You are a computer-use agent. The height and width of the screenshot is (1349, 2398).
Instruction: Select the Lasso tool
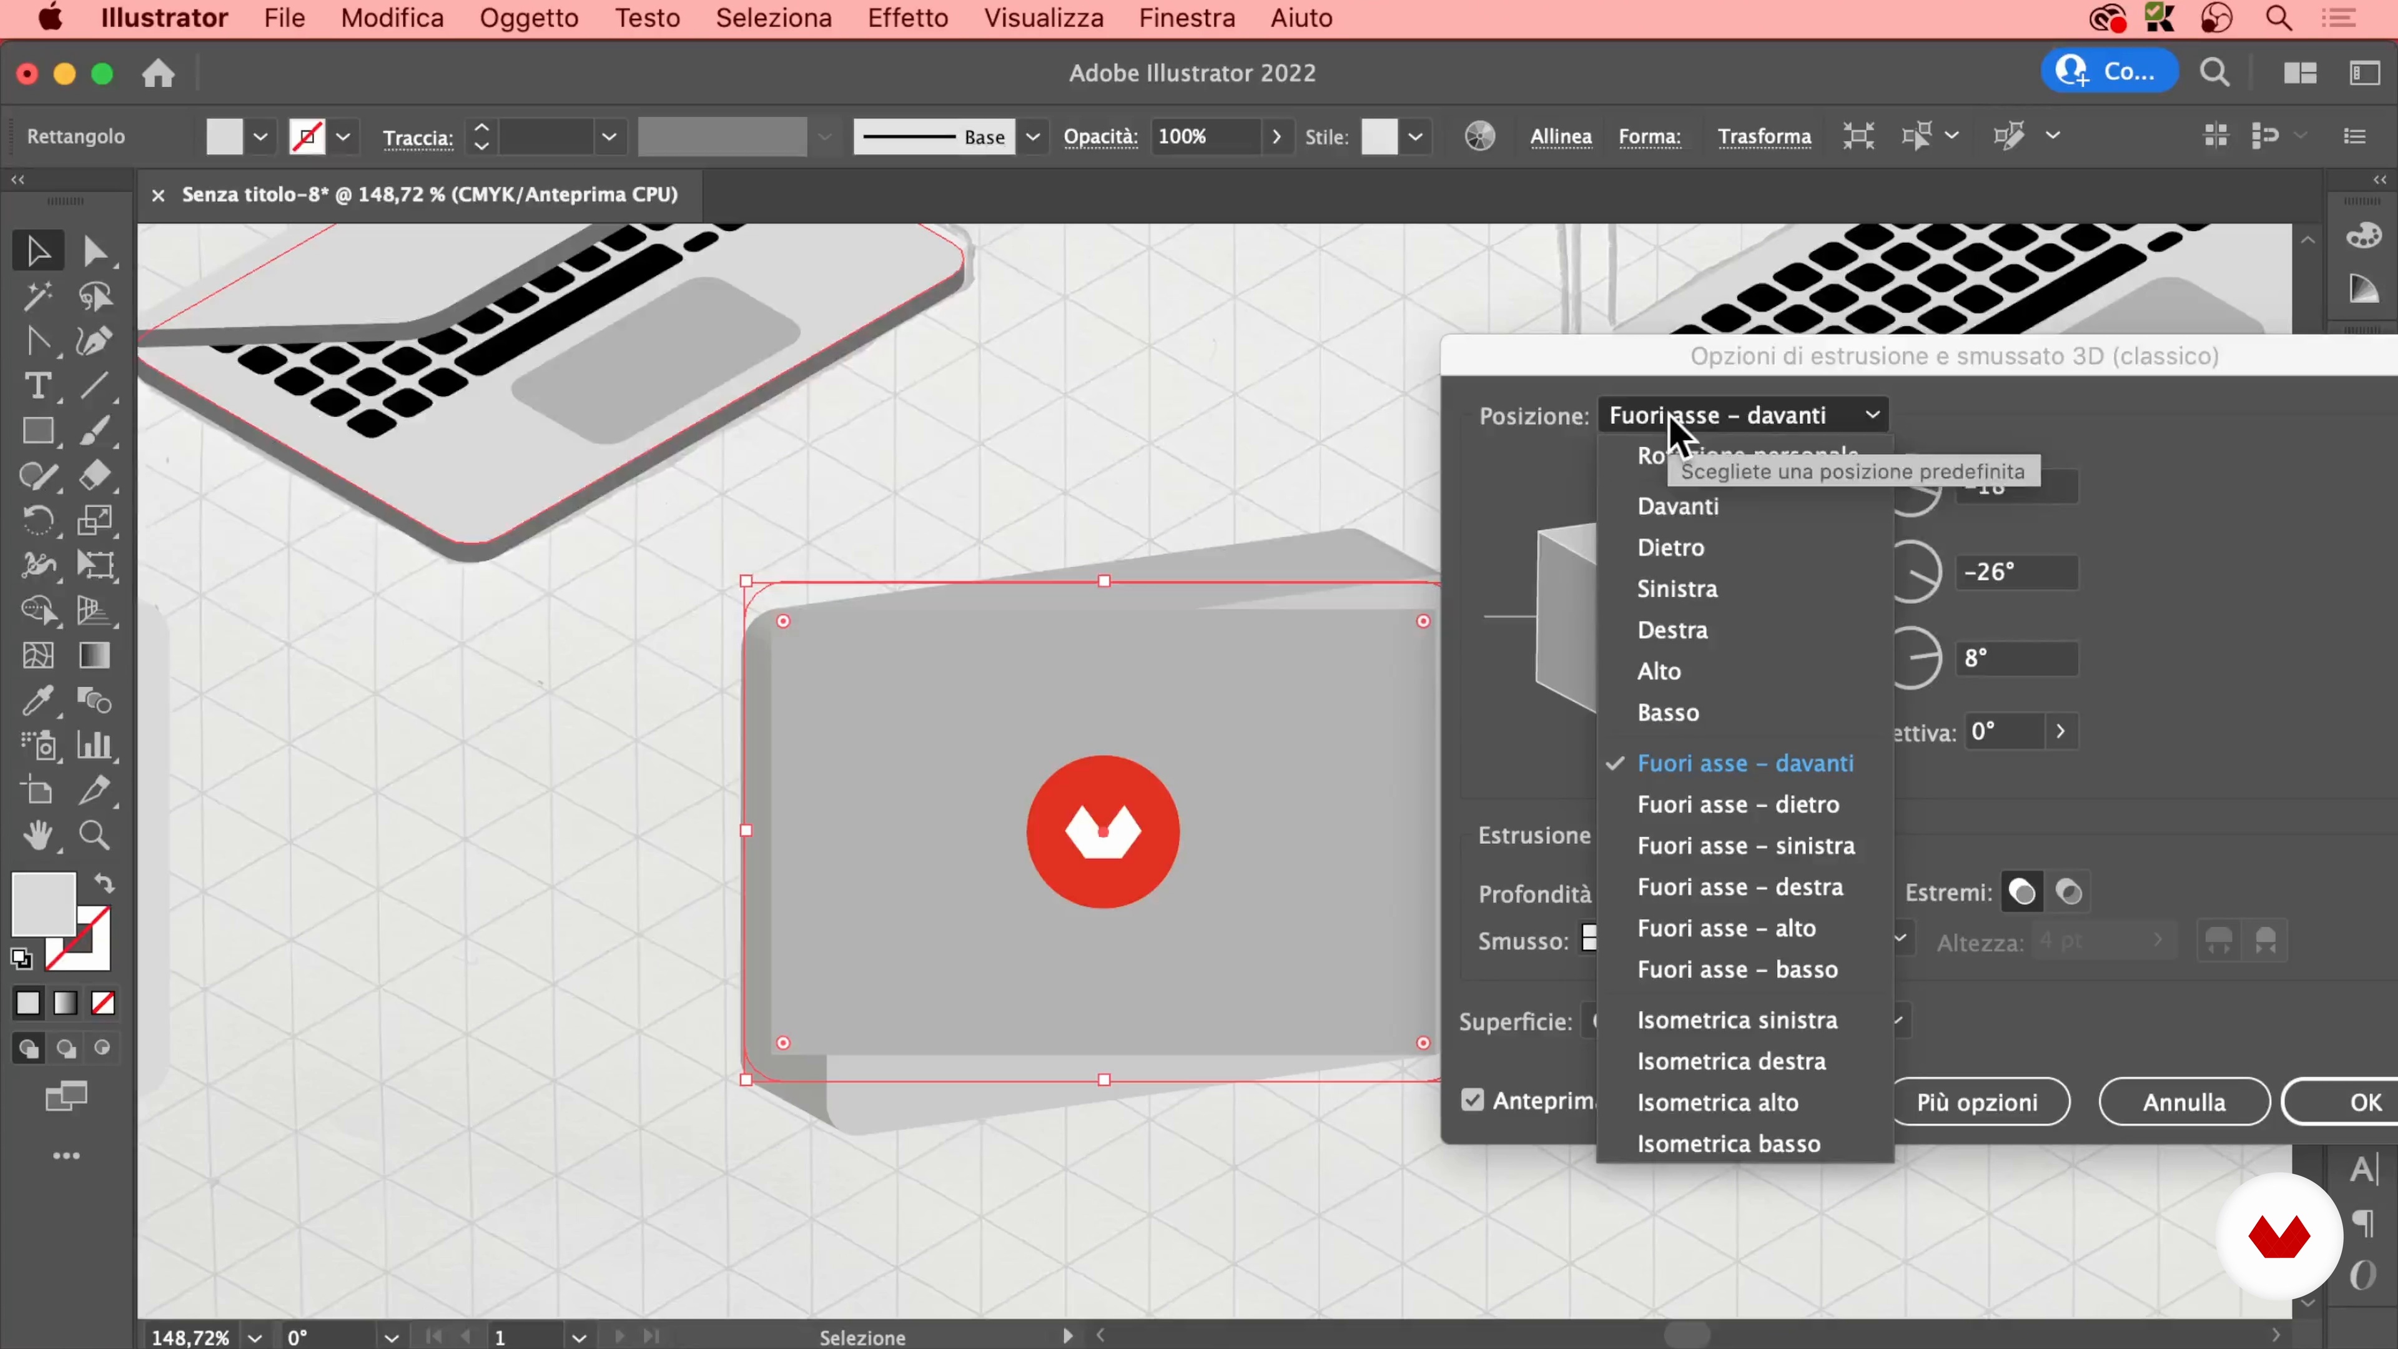pyautogui.click(x=95, y=296)
